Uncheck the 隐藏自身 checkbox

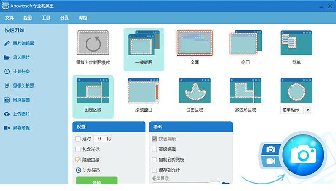78,160
